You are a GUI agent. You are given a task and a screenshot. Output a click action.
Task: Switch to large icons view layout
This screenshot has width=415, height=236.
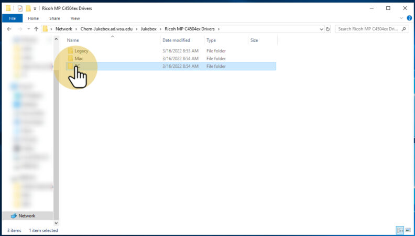click(x=408, y=230)
